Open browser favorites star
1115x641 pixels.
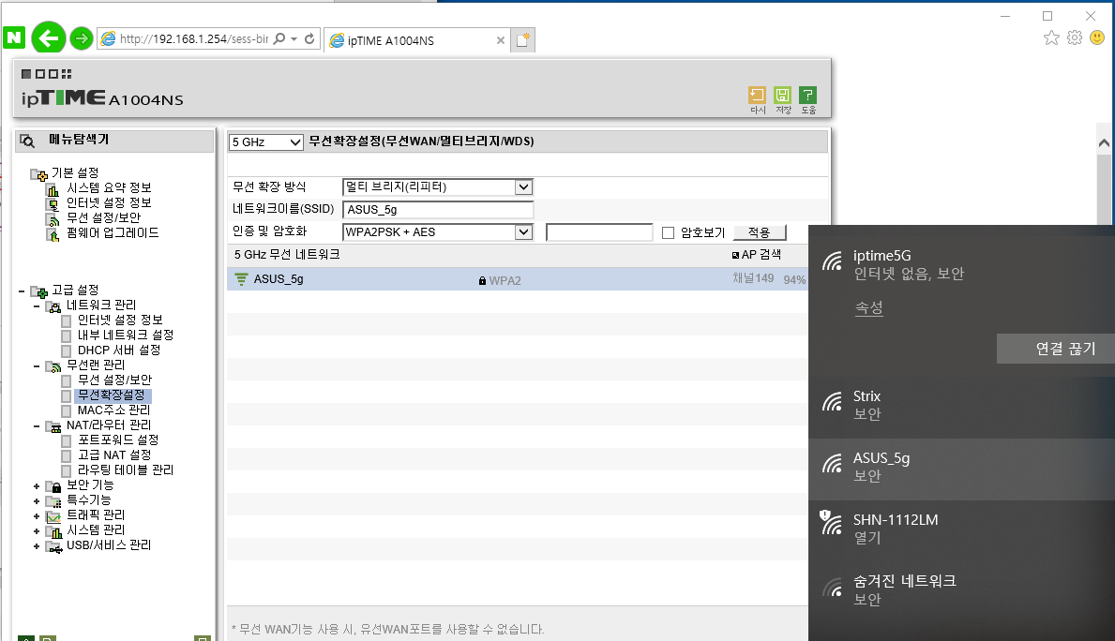(1051, 37)
